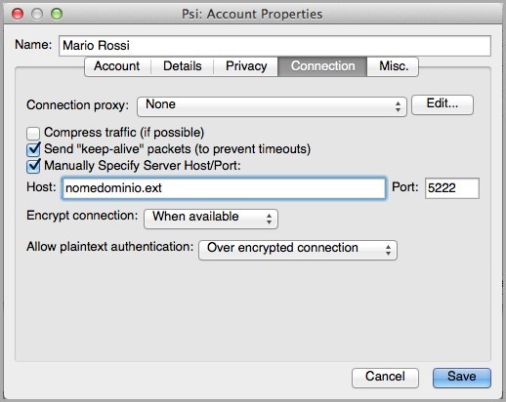This screenshot has width=506, height=402.
Task: Cancel the account properties dialog
Action: coord(385,378)
